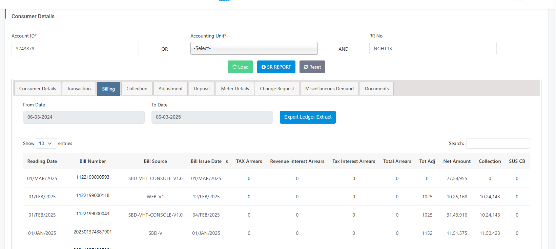Sort by Reading Date column
Viewport: 556px width, 249px height.
[42, 161]
